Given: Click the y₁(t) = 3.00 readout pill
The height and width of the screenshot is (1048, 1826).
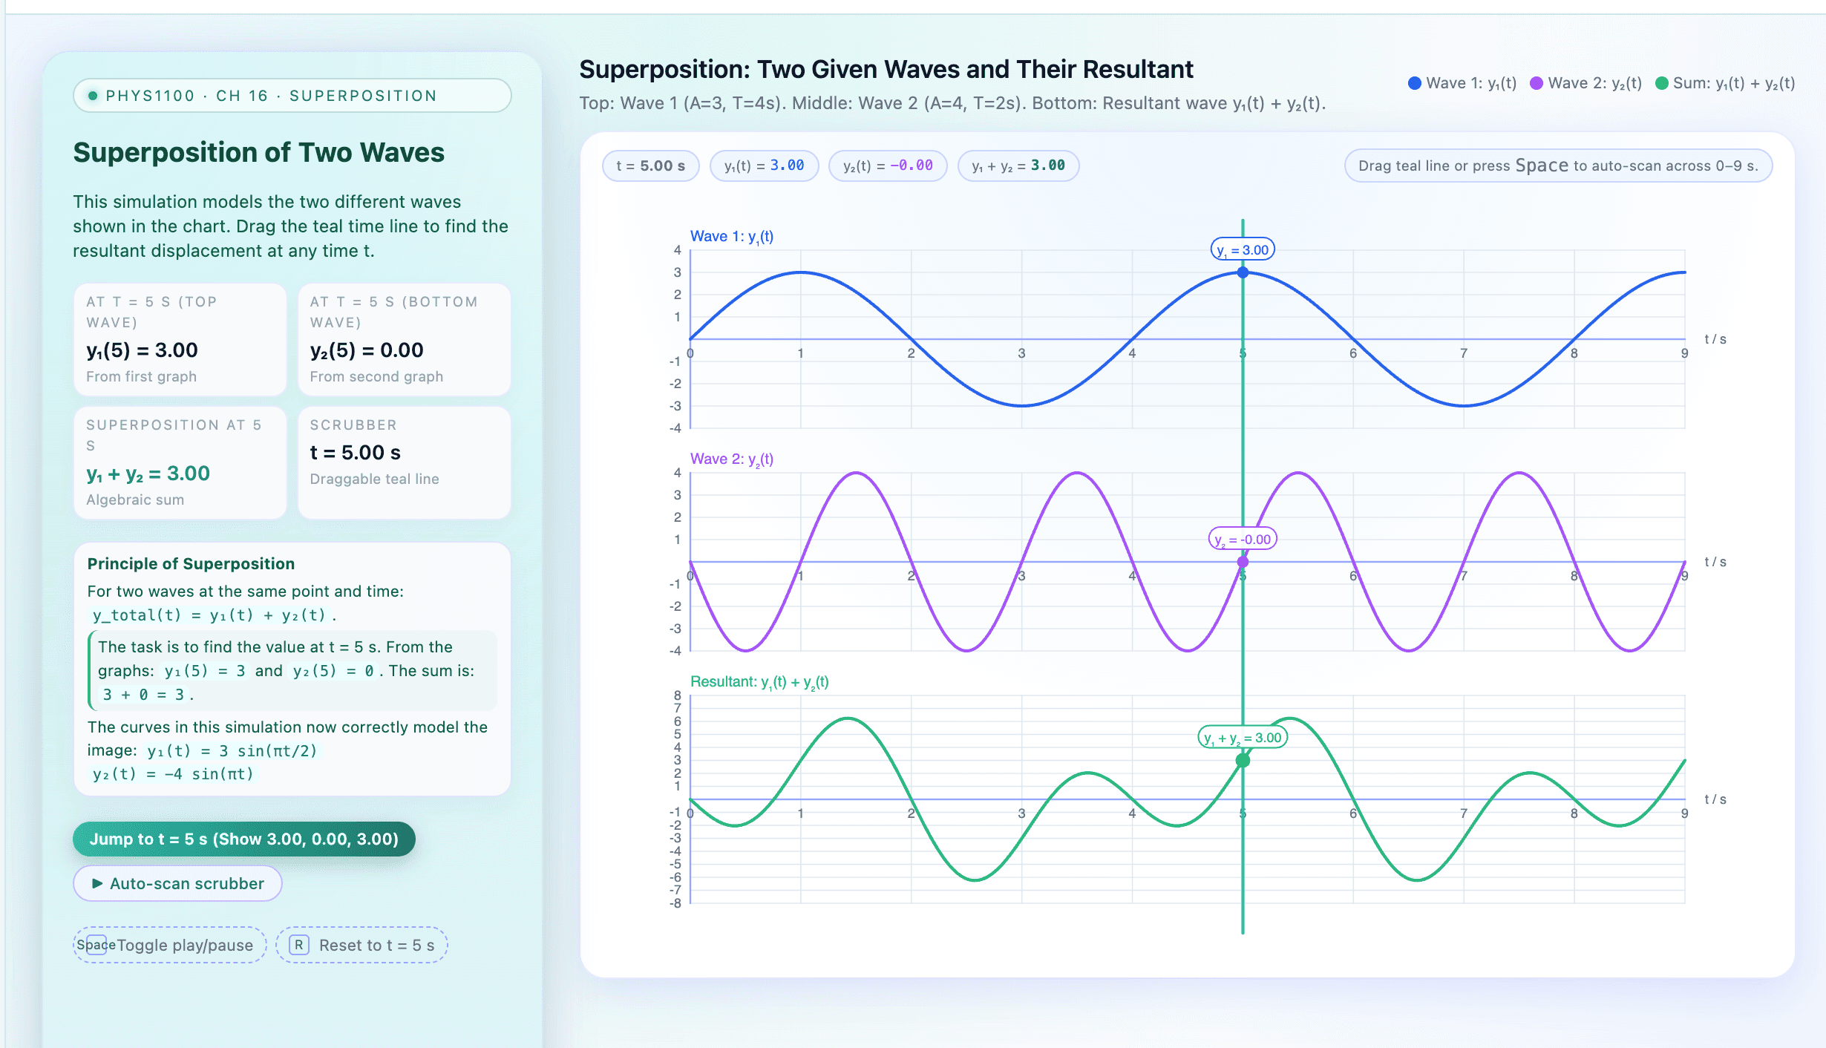Looking at the screenshot, I should (x=764, y=166).
